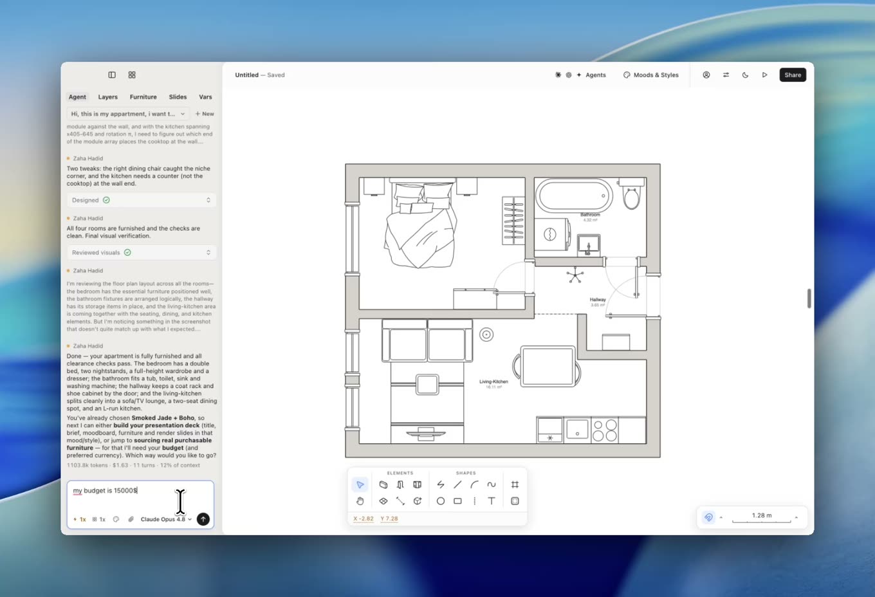Click the X -2.82 coordinate value
The width and height of the screenshot is (875, 597).
click(x=364, y=519)
